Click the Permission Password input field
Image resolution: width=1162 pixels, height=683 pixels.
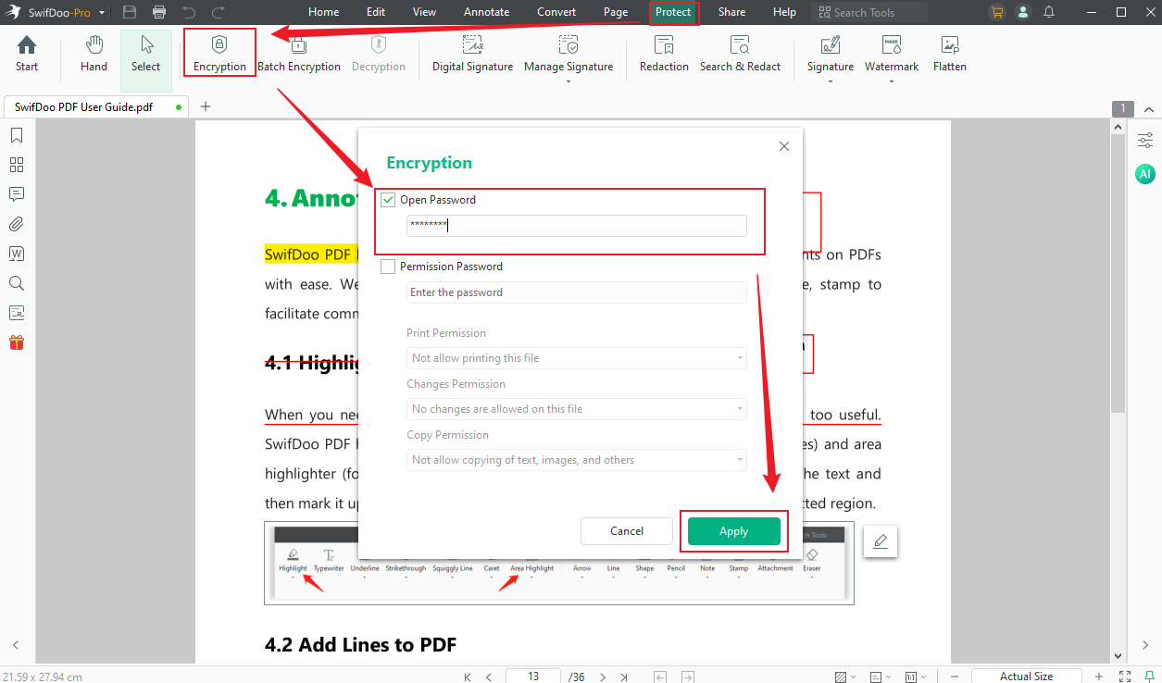(576, 292)
